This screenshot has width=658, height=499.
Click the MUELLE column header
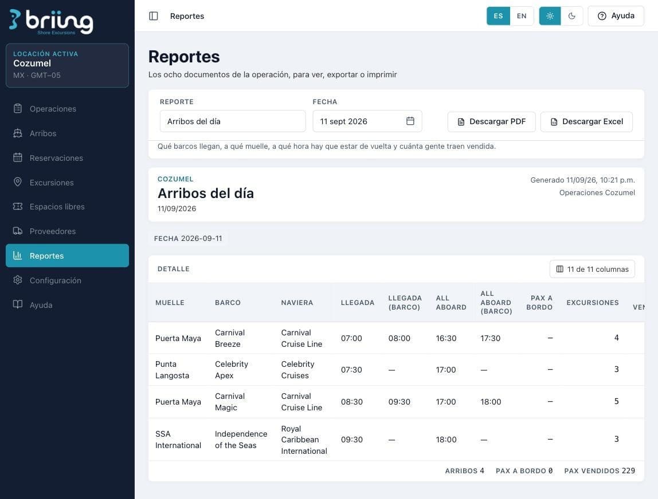click(170, 303)
